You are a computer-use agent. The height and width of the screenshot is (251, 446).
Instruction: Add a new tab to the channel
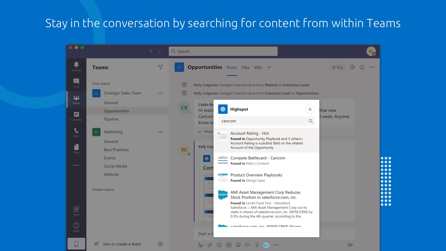(269, 67)
